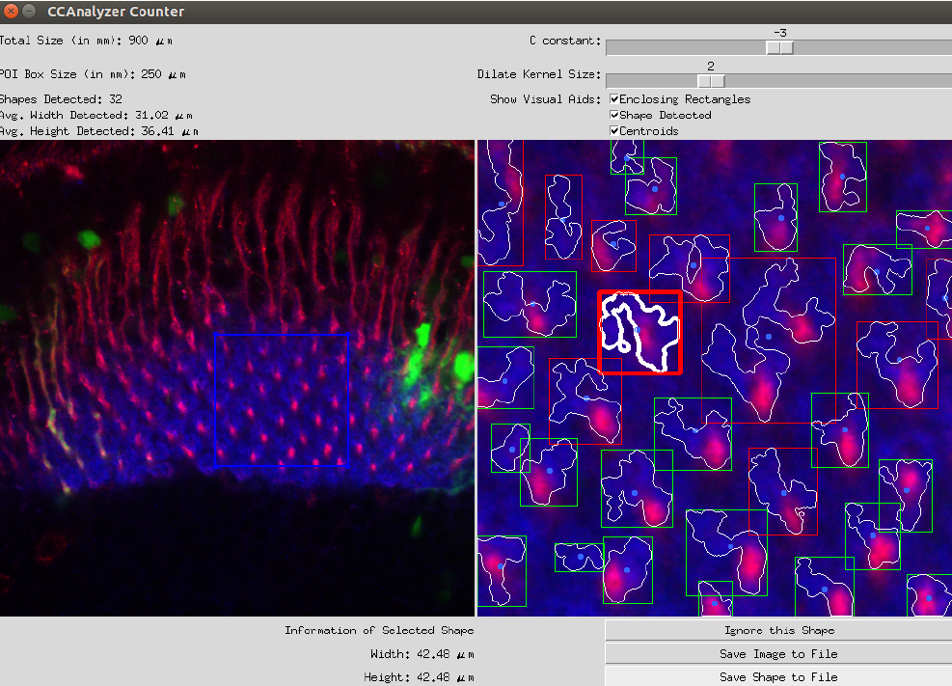
Task: Click Save Image to File
Action: click(778, 653)
